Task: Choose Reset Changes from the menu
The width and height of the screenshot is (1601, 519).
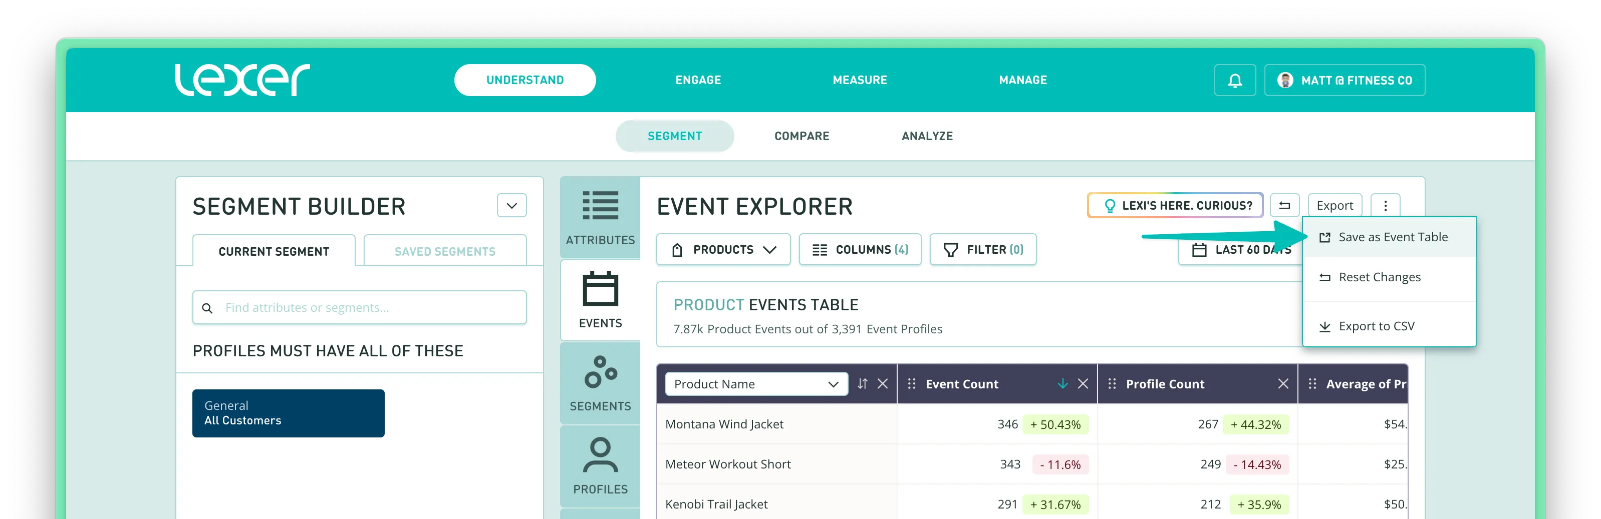Action: [1389, 277]
